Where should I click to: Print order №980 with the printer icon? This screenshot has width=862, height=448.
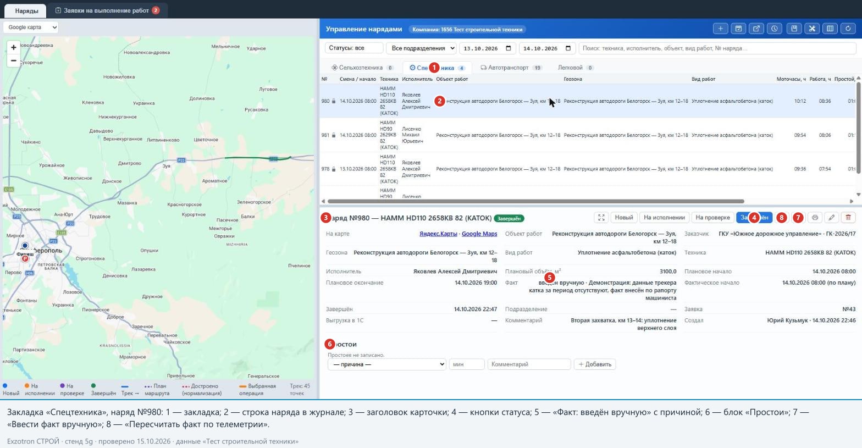[x=815, y=218]
